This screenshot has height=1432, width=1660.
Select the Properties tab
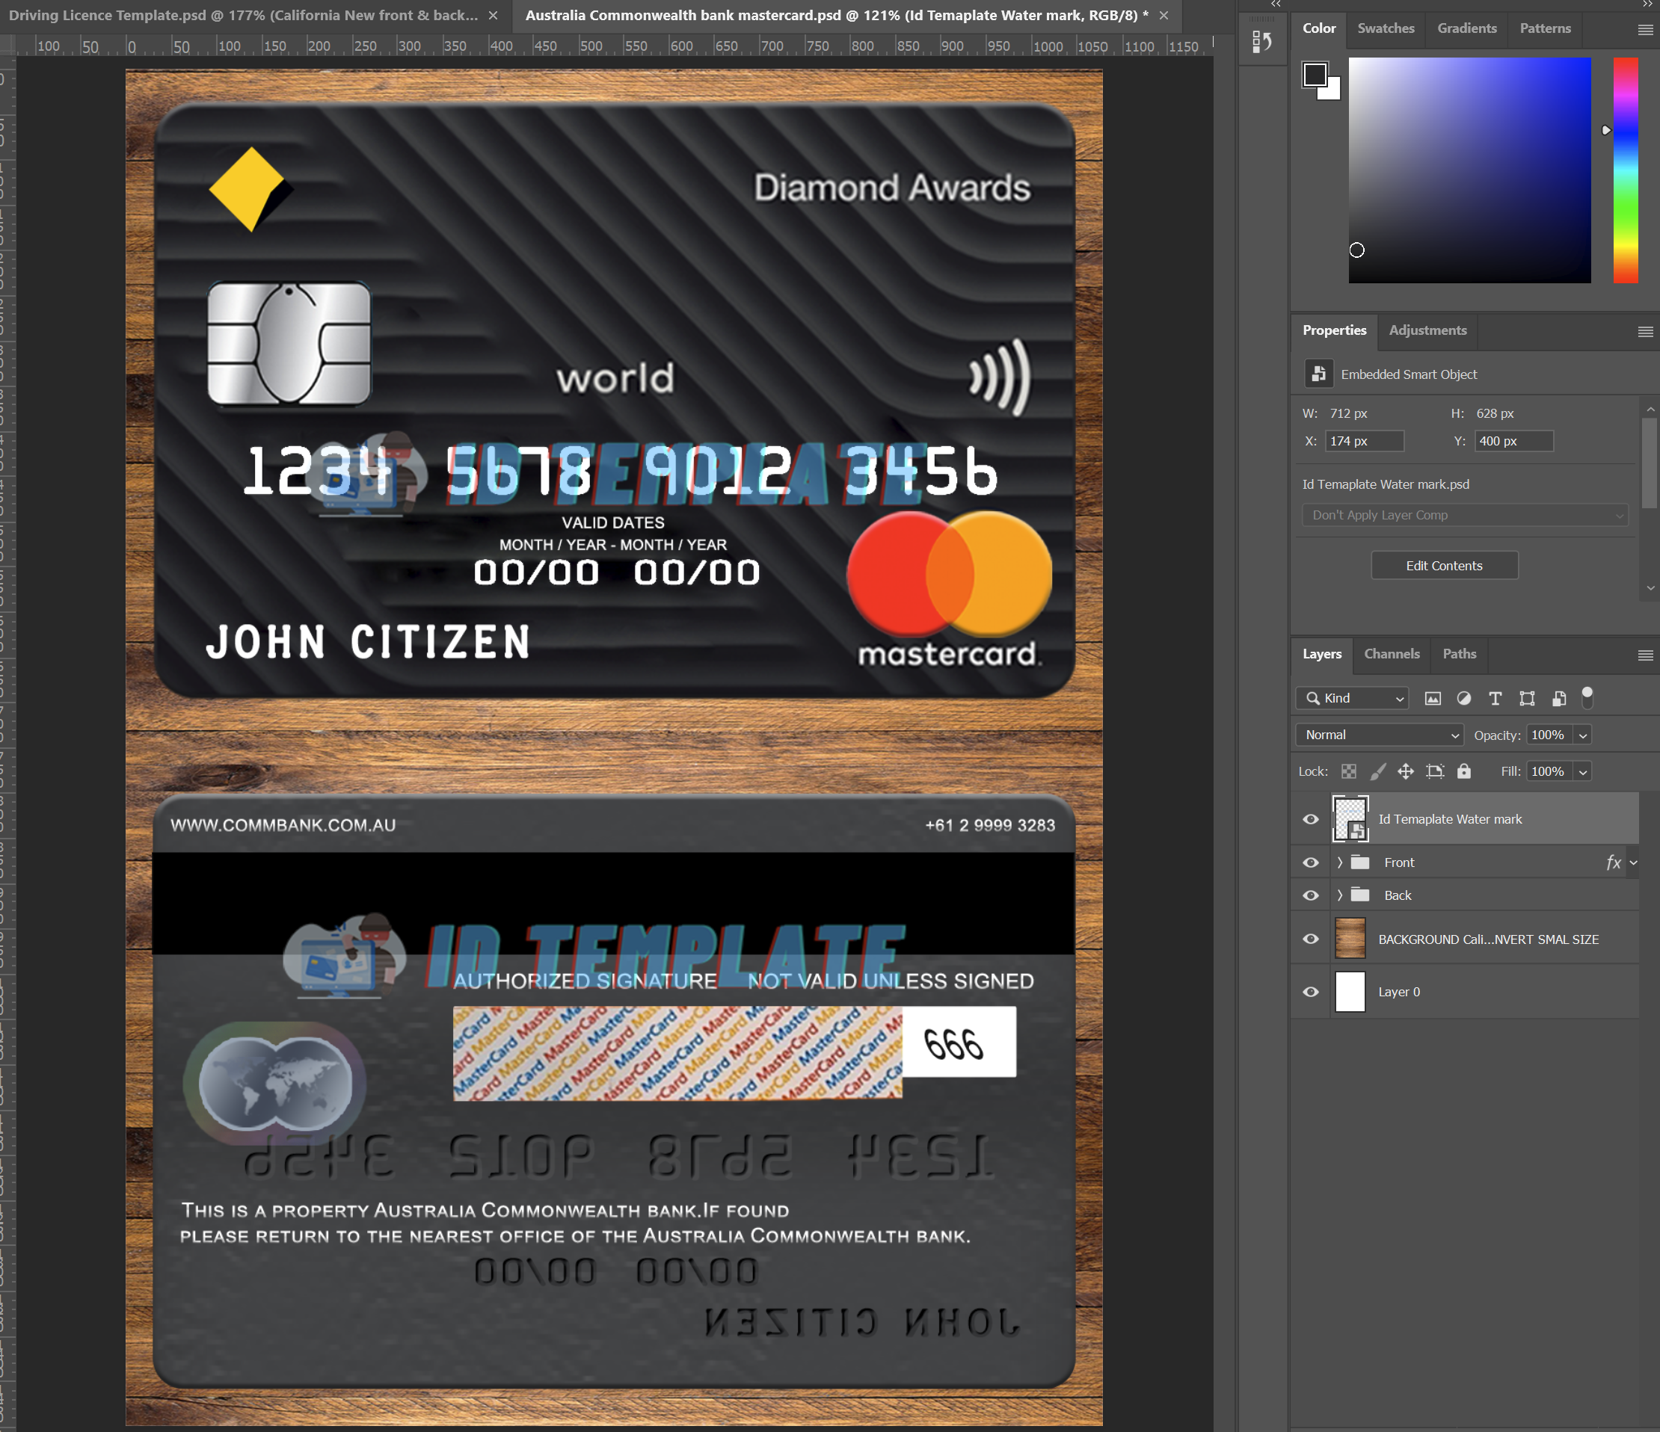tap(1334, 331)
